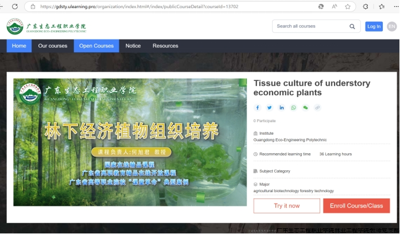This screenshot has width=400, height=234.
Task: Open the Resources menu item
Action: point(165,46)
